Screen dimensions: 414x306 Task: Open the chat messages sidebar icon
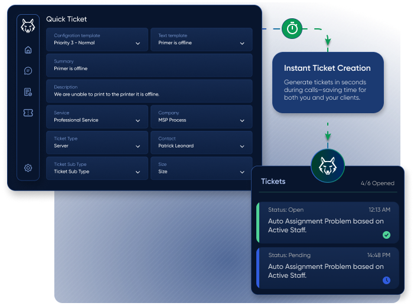pos(28,71)
